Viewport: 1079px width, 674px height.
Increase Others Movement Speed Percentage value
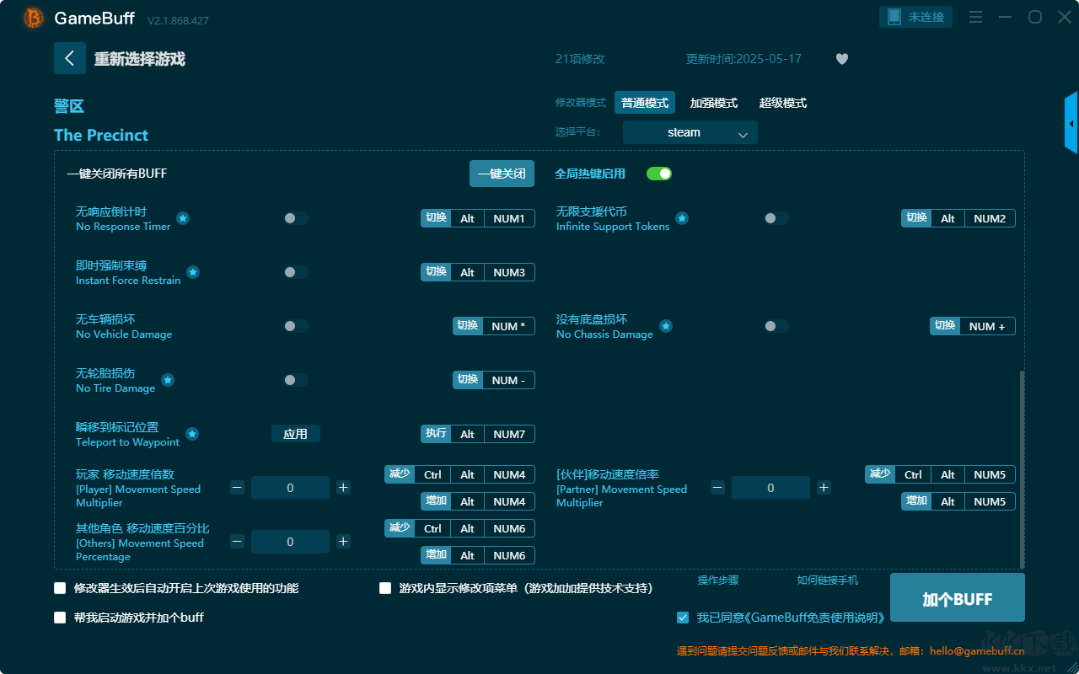point(343,541)
